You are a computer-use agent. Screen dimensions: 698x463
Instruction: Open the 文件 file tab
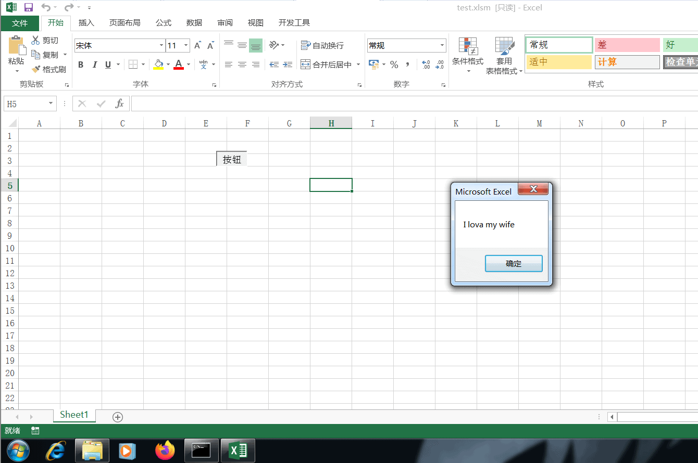click(20, 23)
